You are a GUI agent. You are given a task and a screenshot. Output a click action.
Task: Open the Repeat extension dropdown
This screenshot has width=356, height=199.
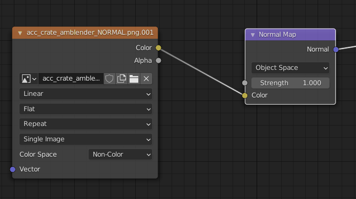[86, 124]
